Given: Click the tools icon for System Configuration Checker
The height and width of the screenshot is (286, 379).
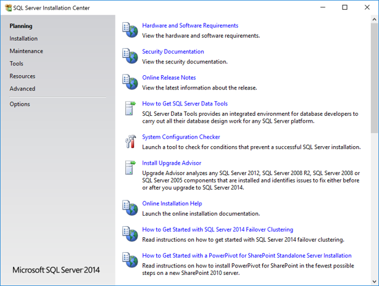Looking at the screenshot, I should coord(130,141).
